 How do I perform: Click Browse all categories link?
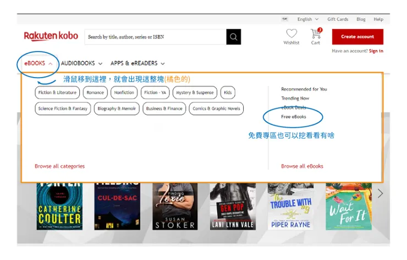click(60, 166)
